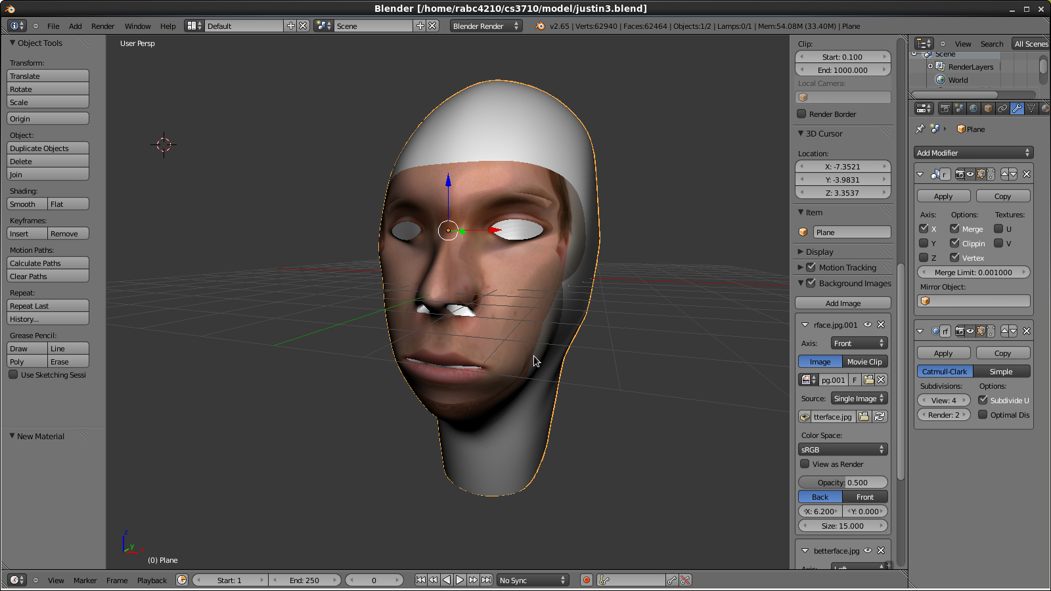
Task: Toggle Mirror modifier render camera icon
Action: pyautogui.click(x=960, y=174)
